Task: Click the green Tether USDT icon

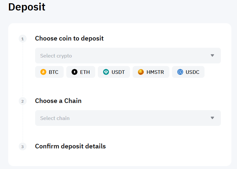Action: pyautogui.click(x=106, y=72)
